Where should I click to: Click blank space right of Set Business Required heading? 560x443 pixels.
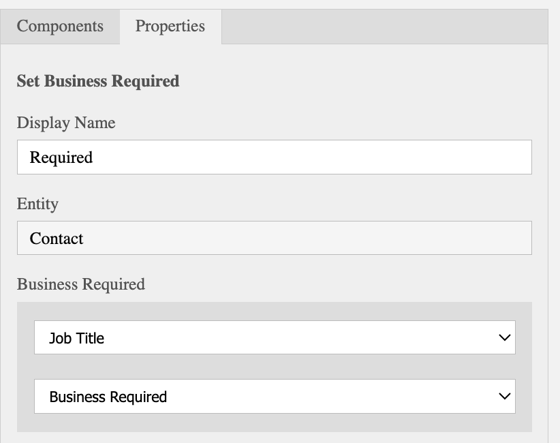(x=354, y=81)
